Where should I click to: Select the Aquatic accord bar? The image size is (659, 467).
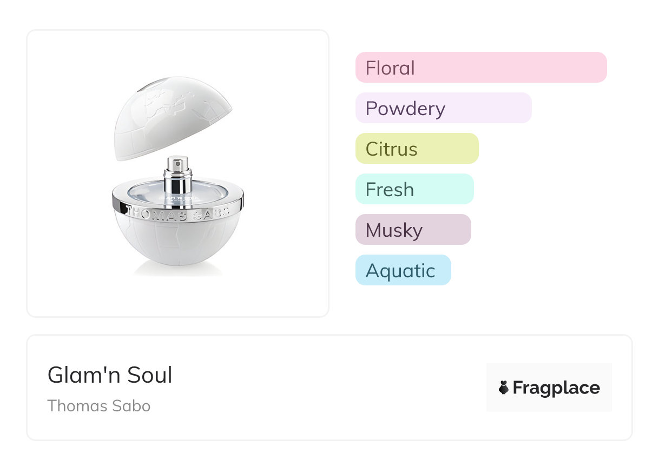(403, 270)
